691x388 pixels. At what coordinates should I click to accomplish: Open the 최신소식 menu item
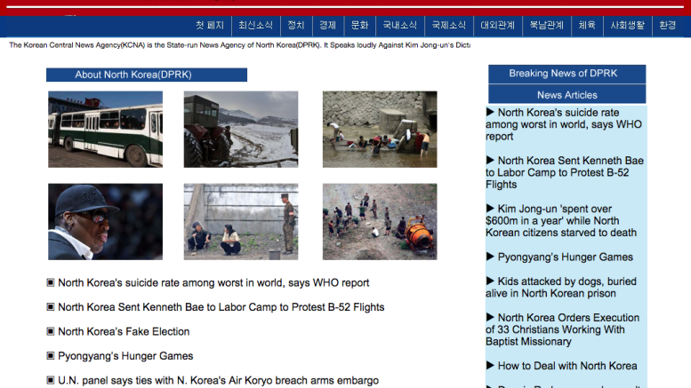tap(255, 26)
